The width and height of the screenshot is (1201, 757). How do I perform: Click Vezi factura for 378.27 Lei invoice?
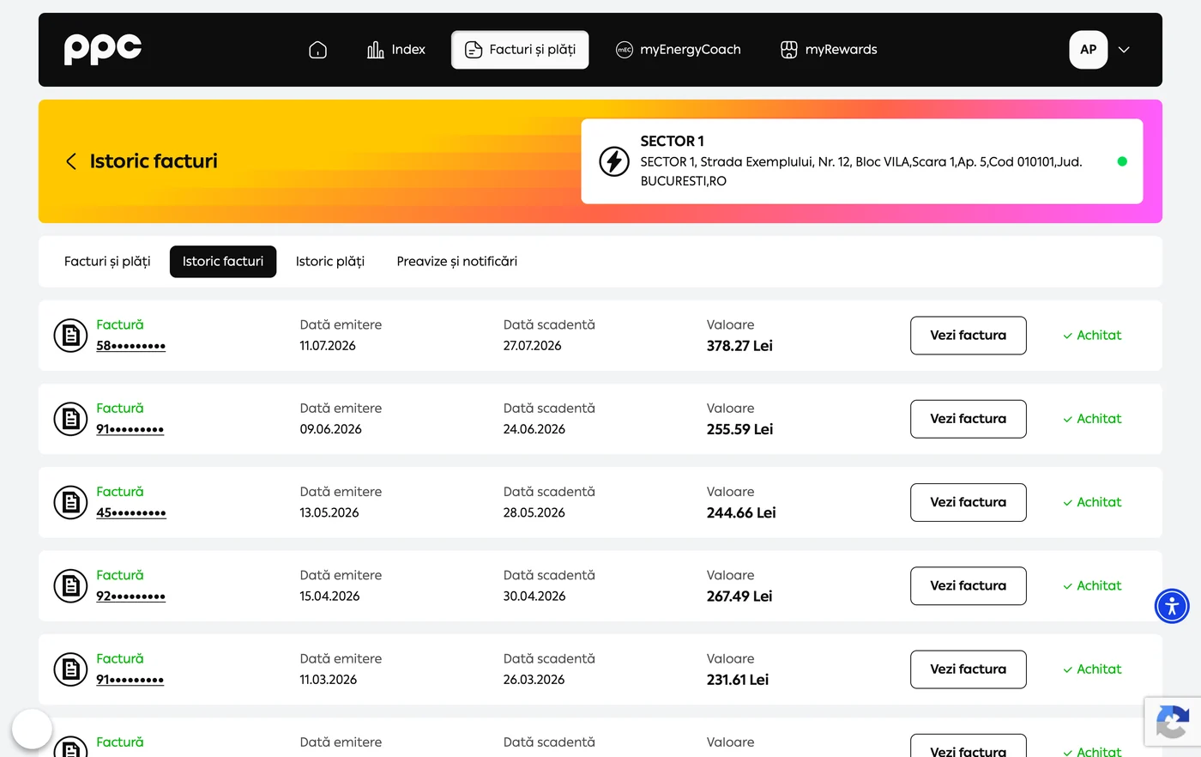pos(968,336)
